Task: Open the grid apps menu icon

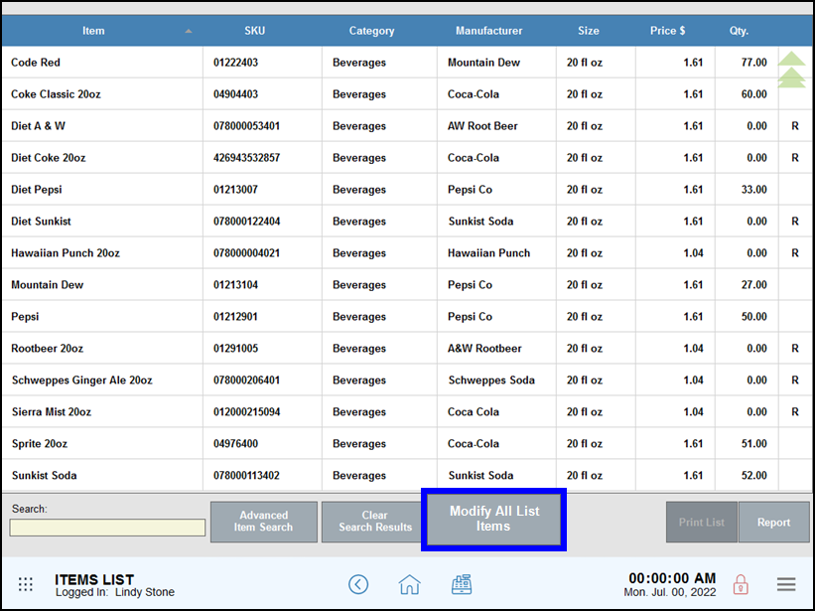Action: click(26, 584)
